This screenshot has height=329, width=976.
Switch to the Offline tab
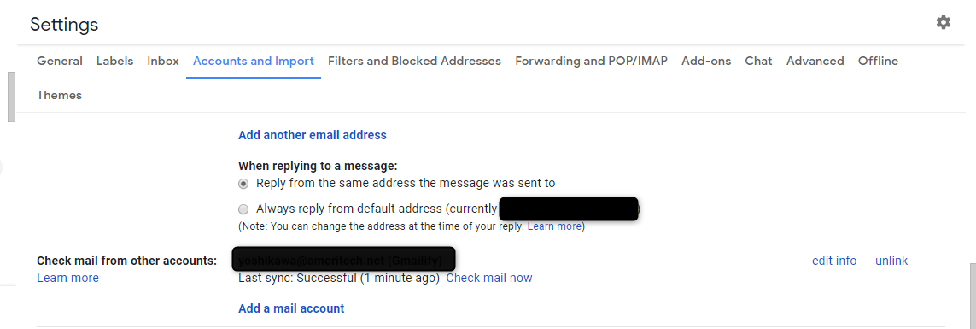[x=878, y=61]
